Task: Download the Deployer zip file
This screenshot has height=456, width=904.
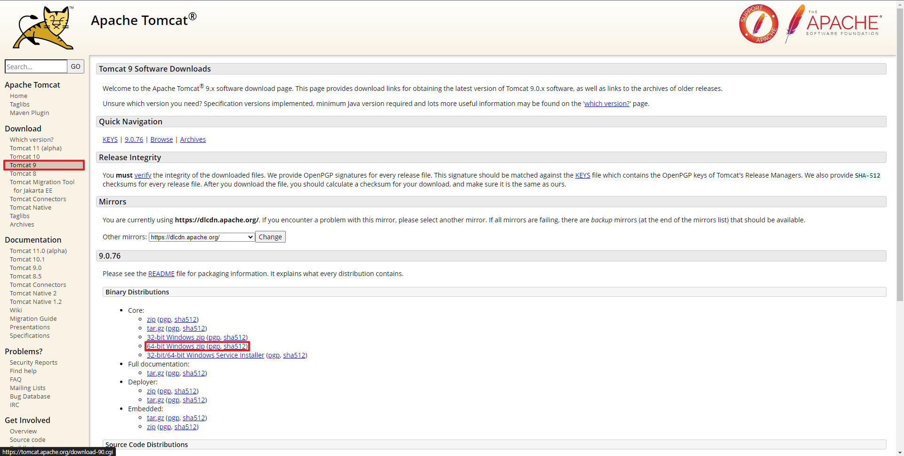Action: click(x=151, y=391)
